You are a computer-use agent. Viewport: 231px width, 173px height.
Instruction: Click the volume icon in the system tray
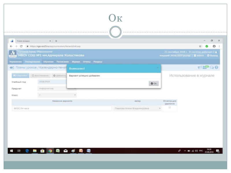coord(196,151)
